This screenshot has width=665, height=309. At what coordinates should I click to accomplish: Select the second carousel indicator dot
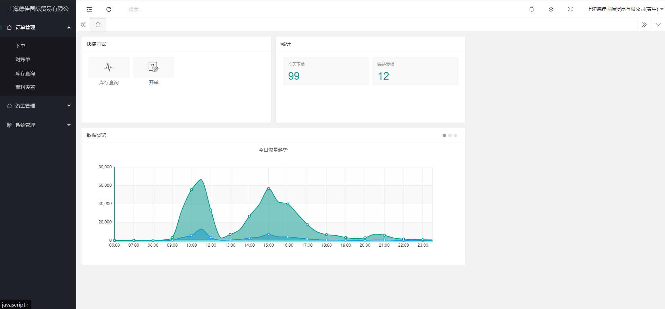(450, 135)
